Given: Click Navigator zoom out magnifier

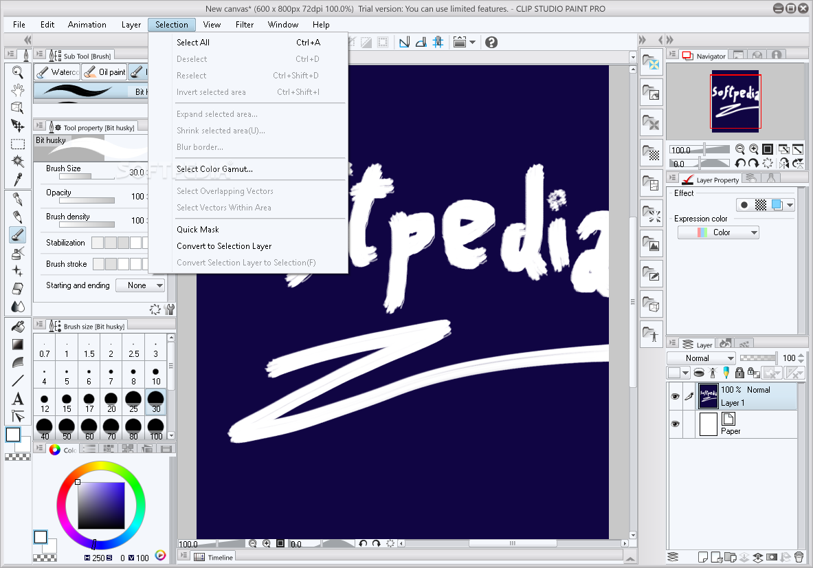Looking at the screenshot, I should [740, 149].
